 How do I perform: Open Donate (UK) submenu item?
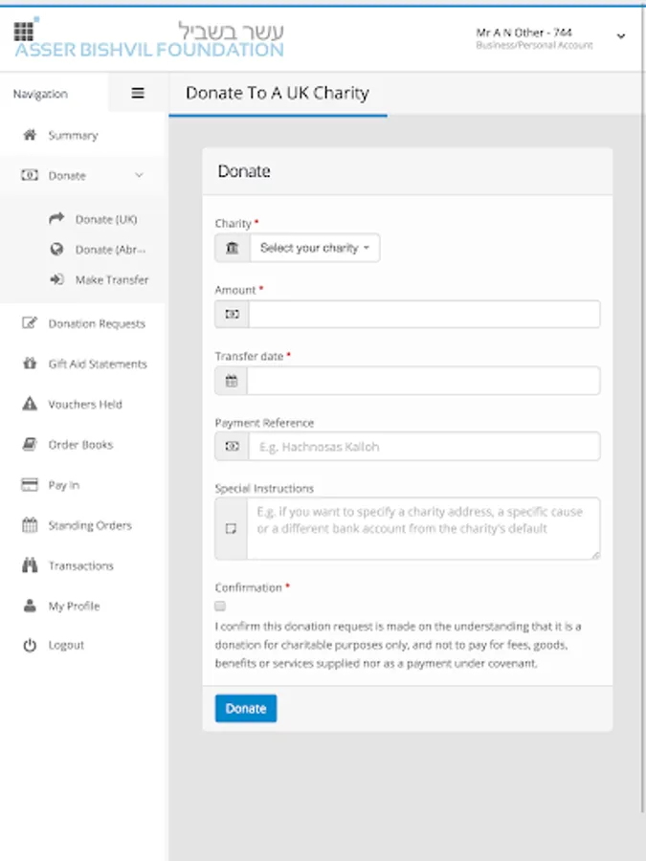[106, 220]
